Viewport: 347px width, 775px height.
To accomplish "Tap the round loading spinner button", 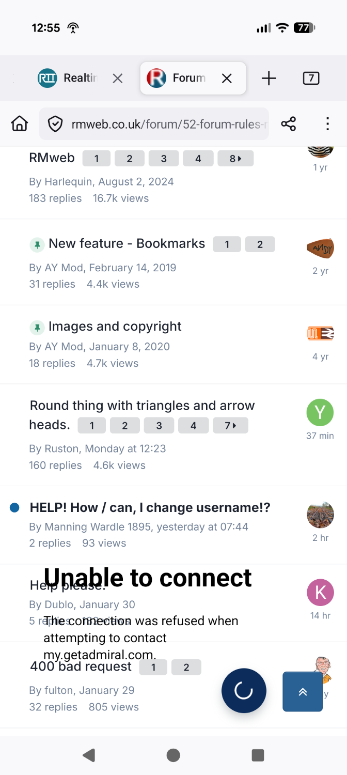I will pyautogui.click(x=244, y=691).
